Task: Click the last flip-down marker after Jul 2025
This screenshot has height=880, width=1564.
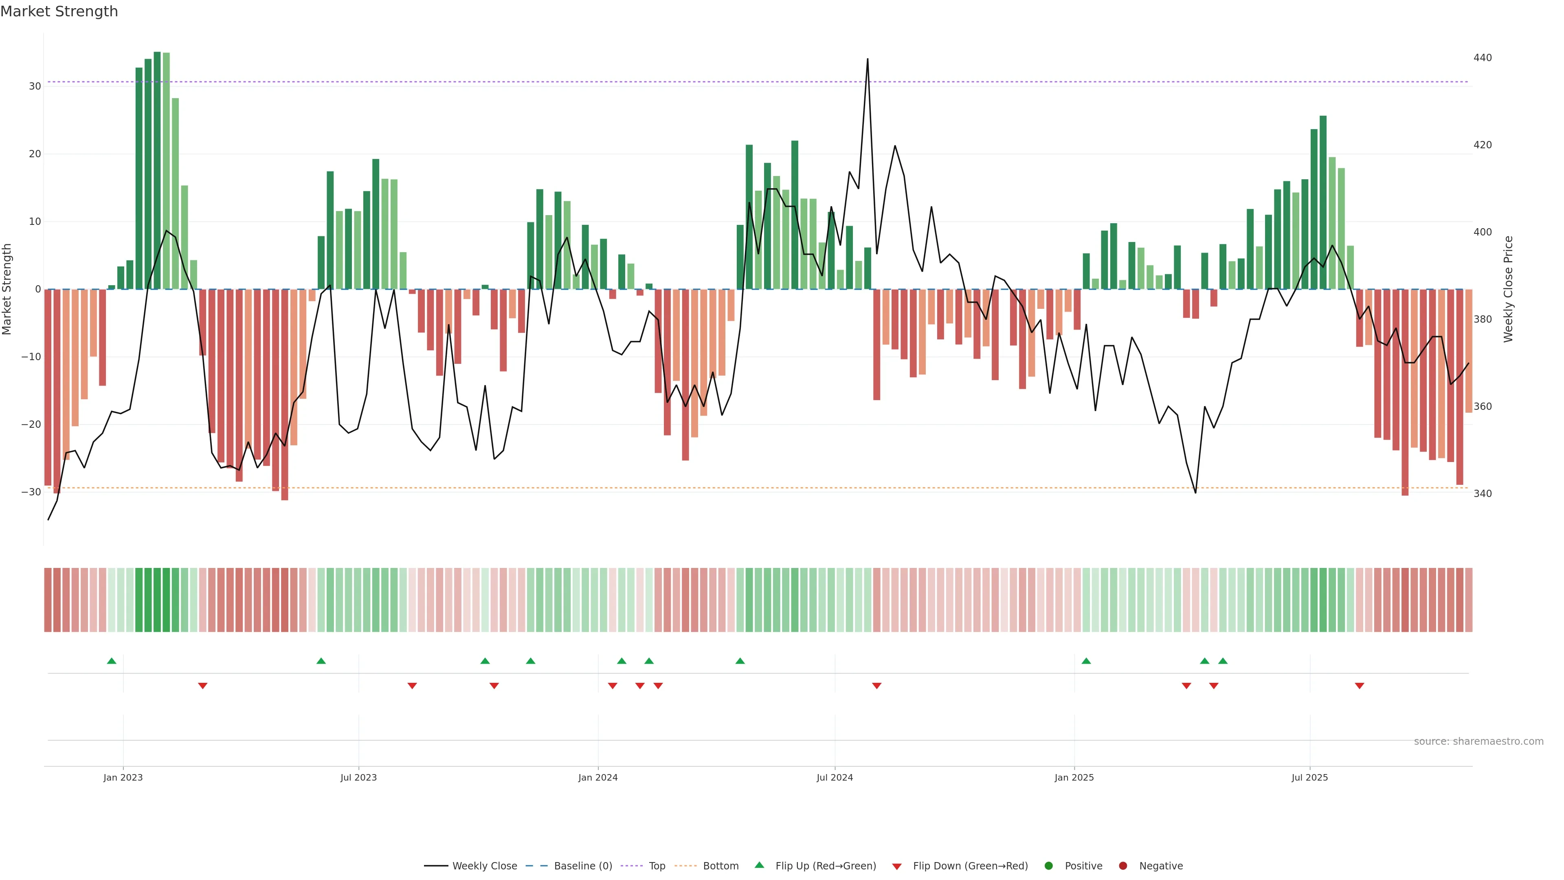Action: (x=1360, y=686)
